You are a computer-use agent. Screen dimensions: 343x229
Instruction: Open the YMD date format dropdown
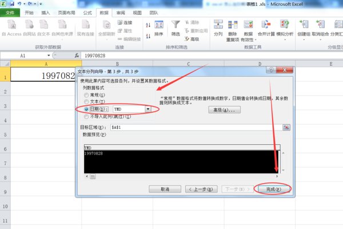point(148,109)
